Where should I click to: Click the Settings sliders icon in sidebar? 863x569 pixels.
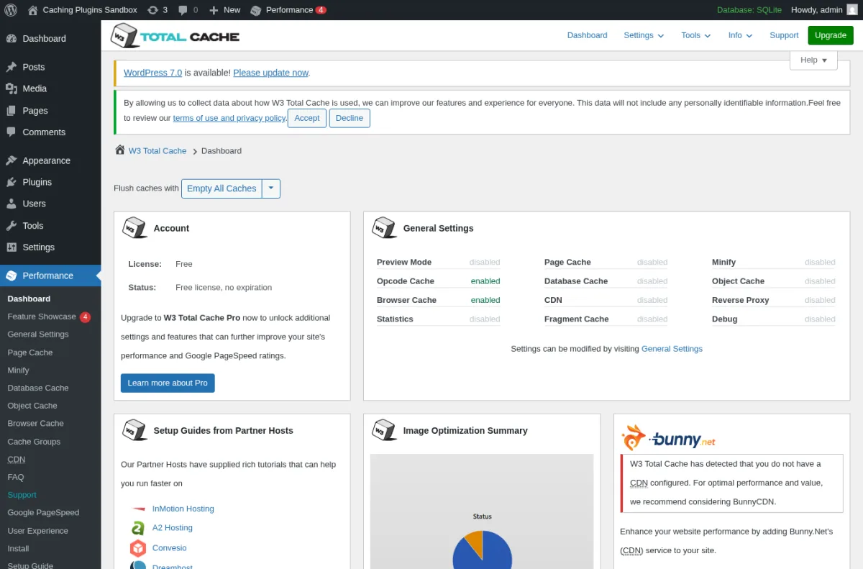(x=11, y=247)
